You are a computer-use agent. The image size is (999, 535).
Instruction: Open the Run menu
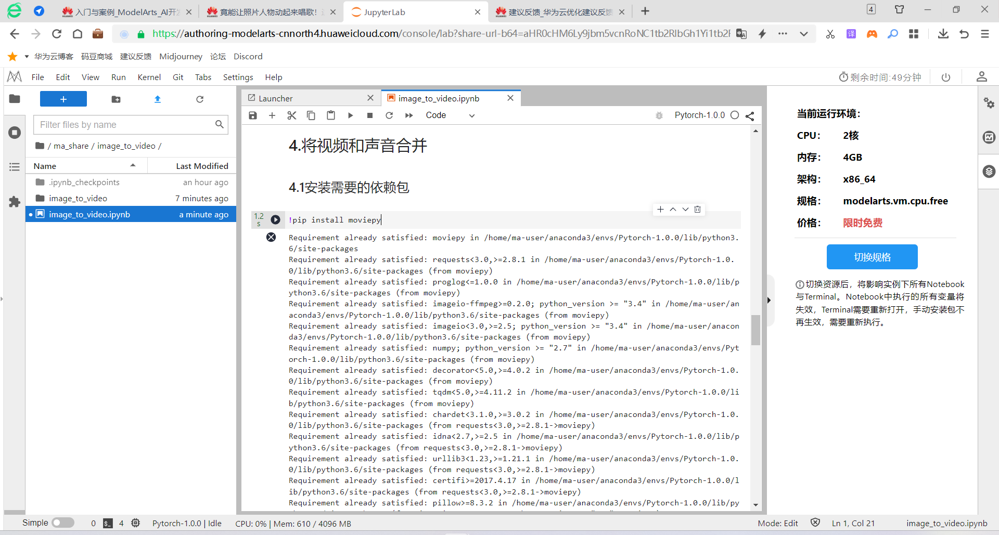(119, 77)
